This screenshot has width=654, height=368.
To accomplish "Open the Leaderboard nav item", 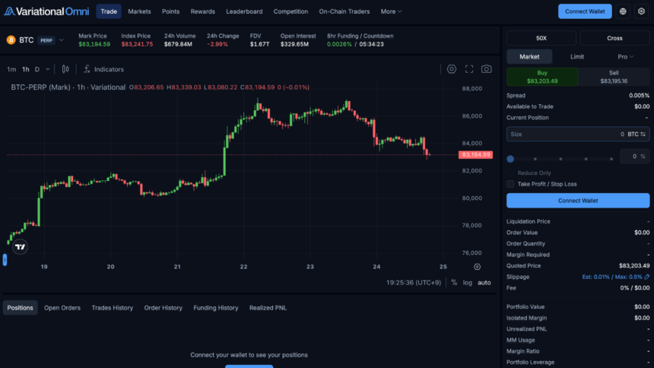I will [x=244, y=11].
